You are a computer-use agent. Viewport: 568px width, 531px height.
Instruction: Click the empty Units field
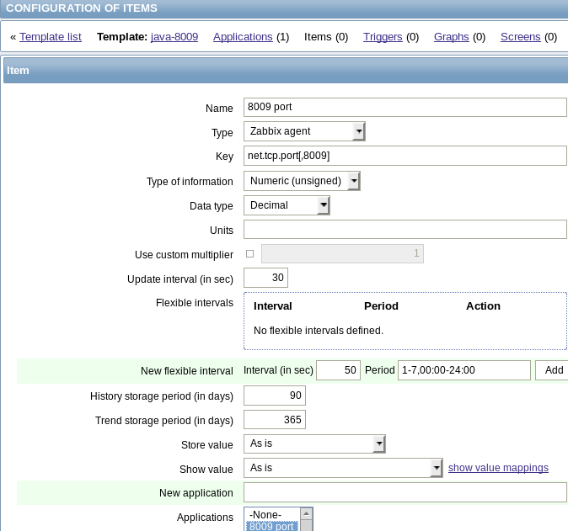(405, 230)
